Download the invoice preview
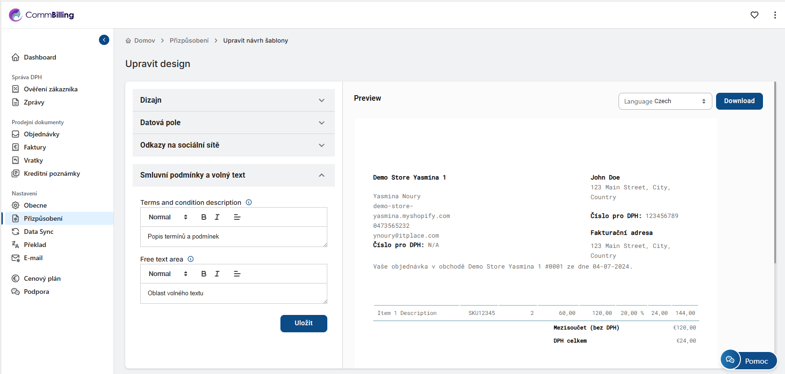785x374 pixels. click(739, 101)
